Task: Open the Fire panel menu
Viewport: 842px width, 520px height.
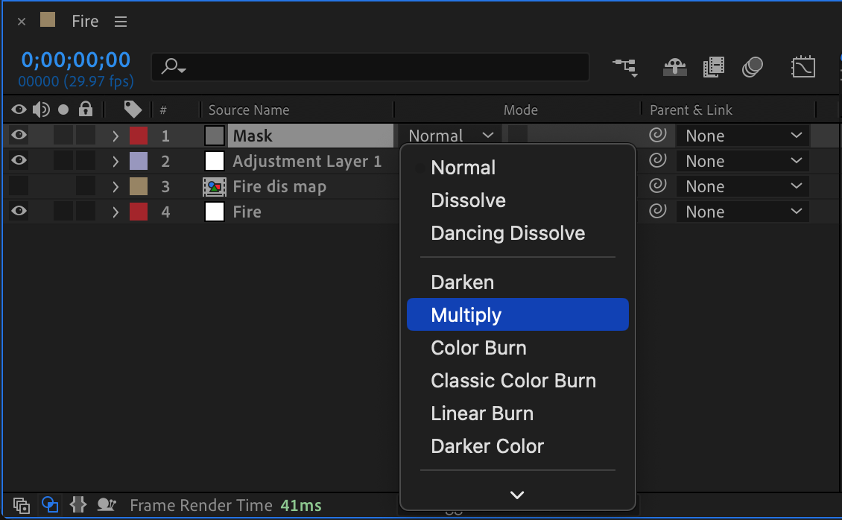Action: coord(121,22)
